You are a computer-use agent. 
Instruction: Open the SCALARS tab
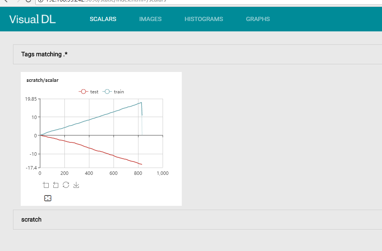[103, 19]
